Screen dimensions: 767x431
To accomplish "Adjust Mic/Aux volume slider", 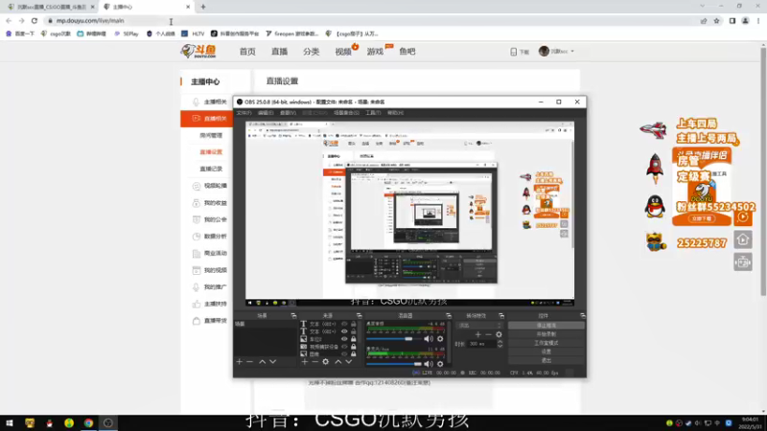I will pos(394,364).
